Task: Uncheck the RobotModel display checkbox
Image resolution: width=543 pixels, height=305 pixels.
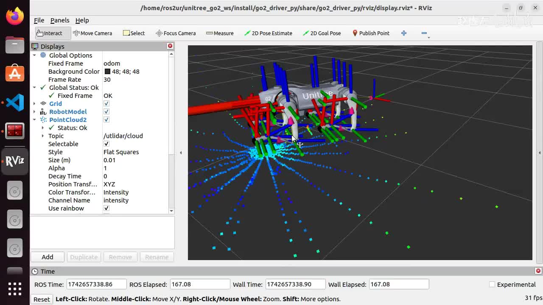Action: [x=106, y=112]
